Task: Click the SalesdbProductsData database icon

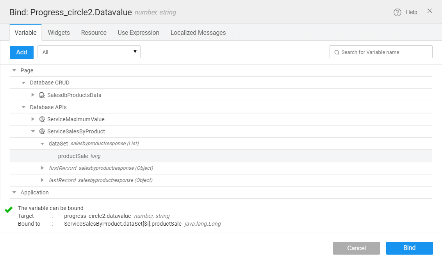Action: point(42,95)
